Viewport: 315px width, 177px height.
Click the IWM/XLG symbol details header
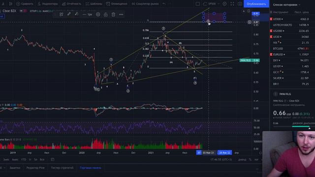[285, 94]
